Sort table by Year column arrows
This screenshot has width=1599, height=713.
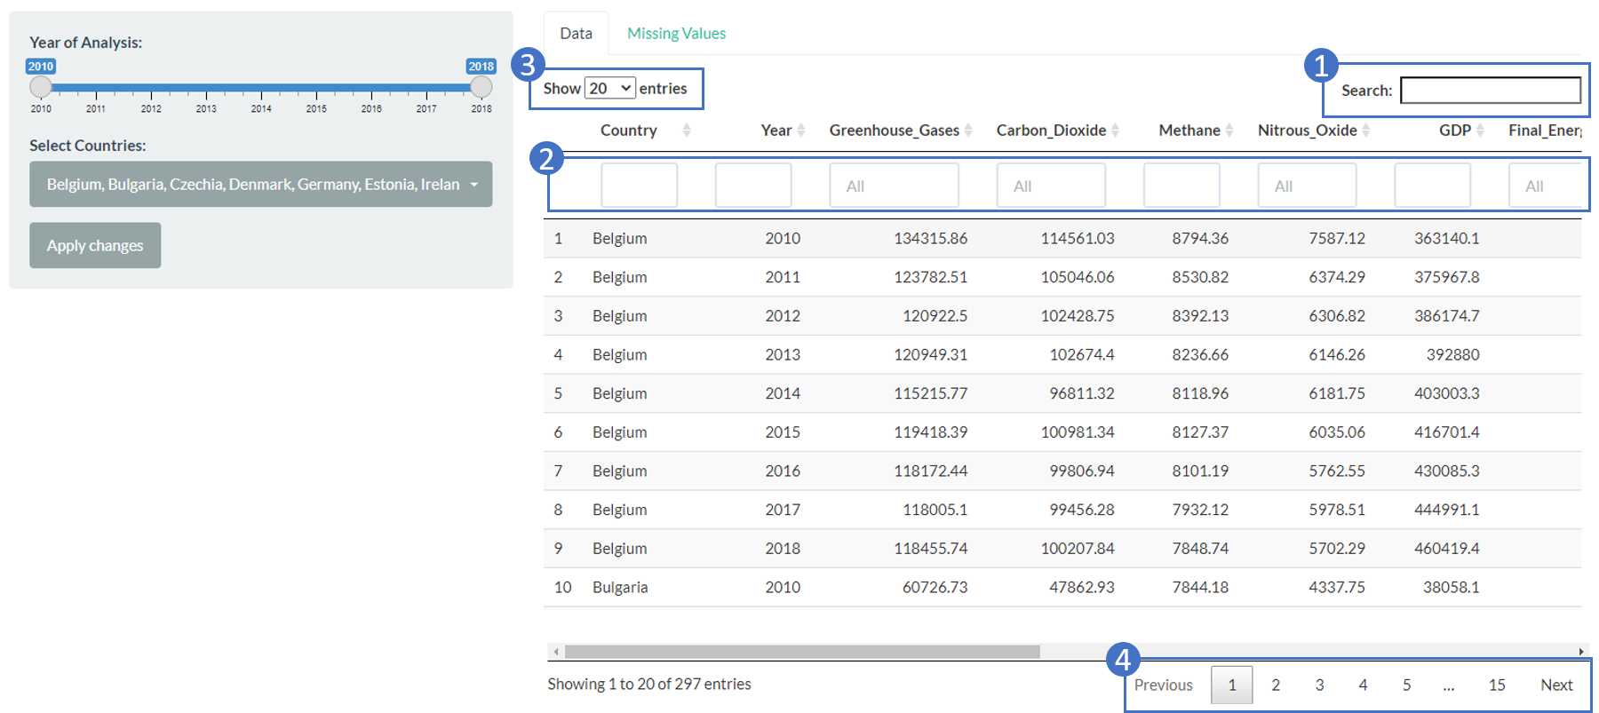pyautogui.click(x=800, y=131)
